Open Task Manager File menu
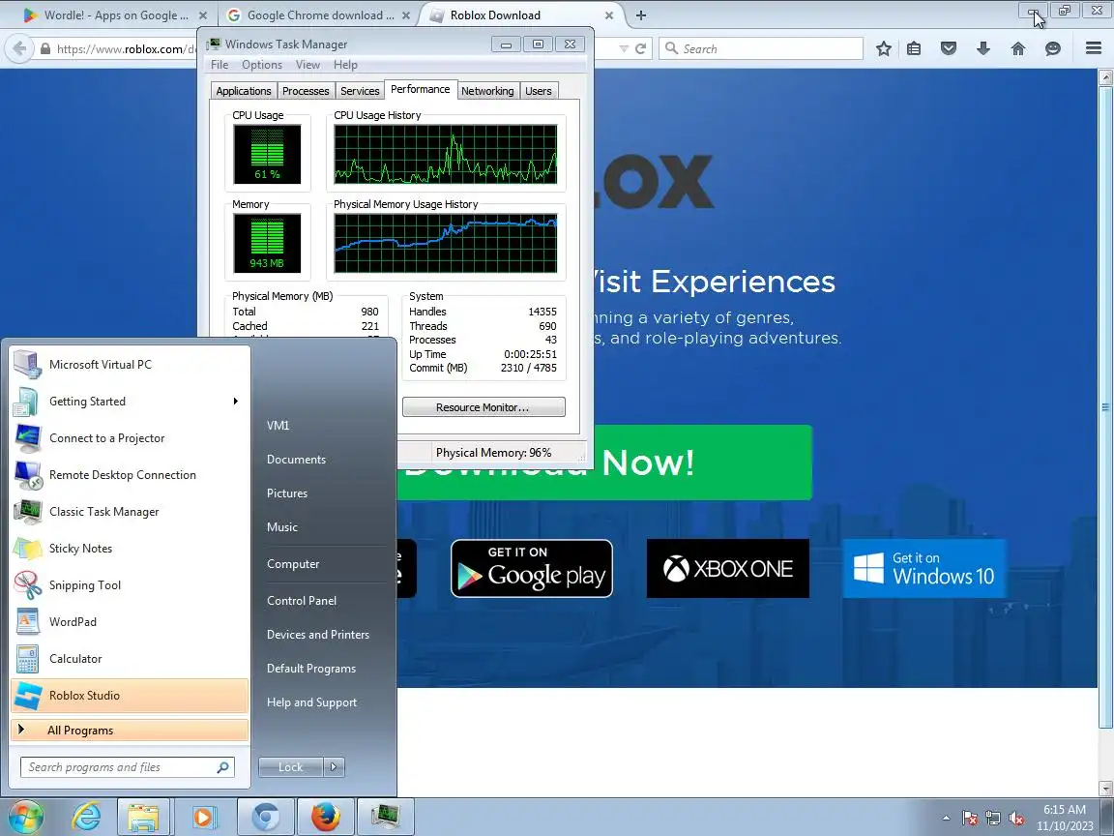Image resolution: width=1114 pixels, height=836 pixels. coord(220,65)
